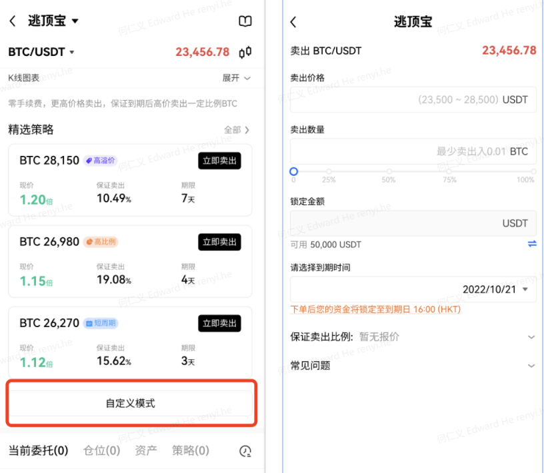Open the guide book icon in top right
This screenshot has height=473, width=544.
click(245, 21)
